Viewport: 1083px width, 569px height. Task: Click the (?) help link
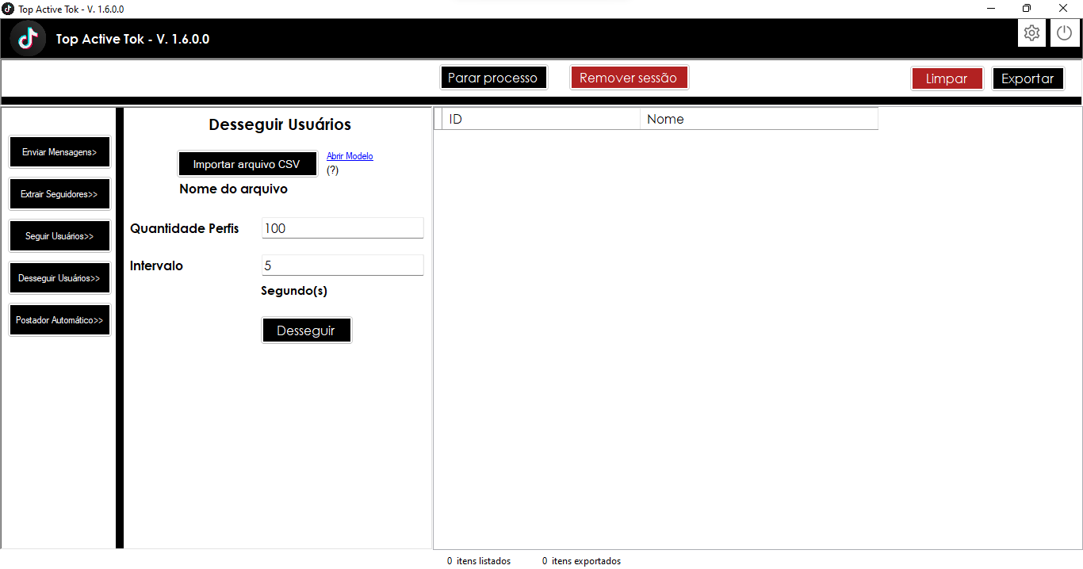(332, 169)
